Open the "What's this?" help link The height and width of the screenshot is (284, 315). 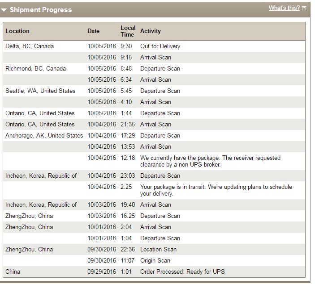(x=284, y=8)
